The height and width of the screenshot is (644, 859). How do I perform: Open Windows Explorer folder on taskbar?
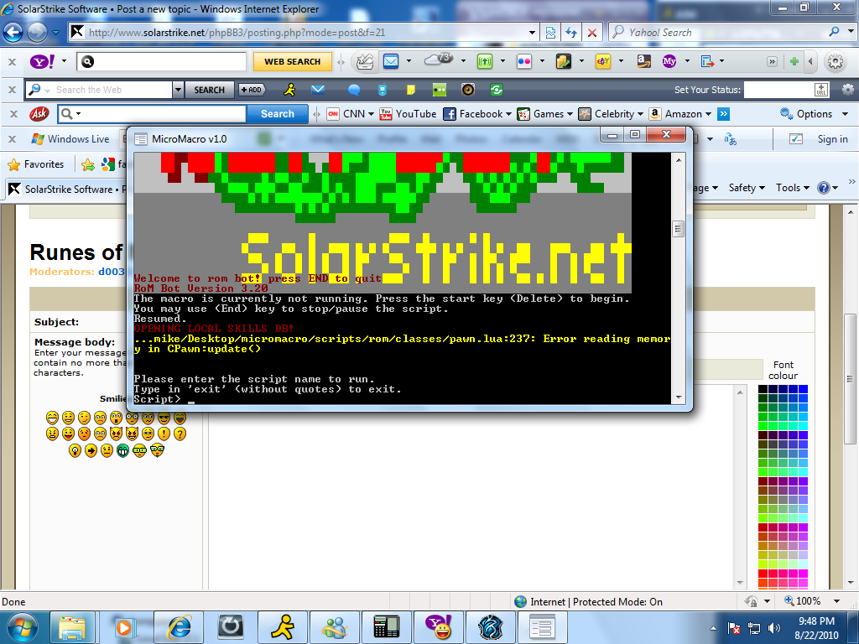(73, 627)
